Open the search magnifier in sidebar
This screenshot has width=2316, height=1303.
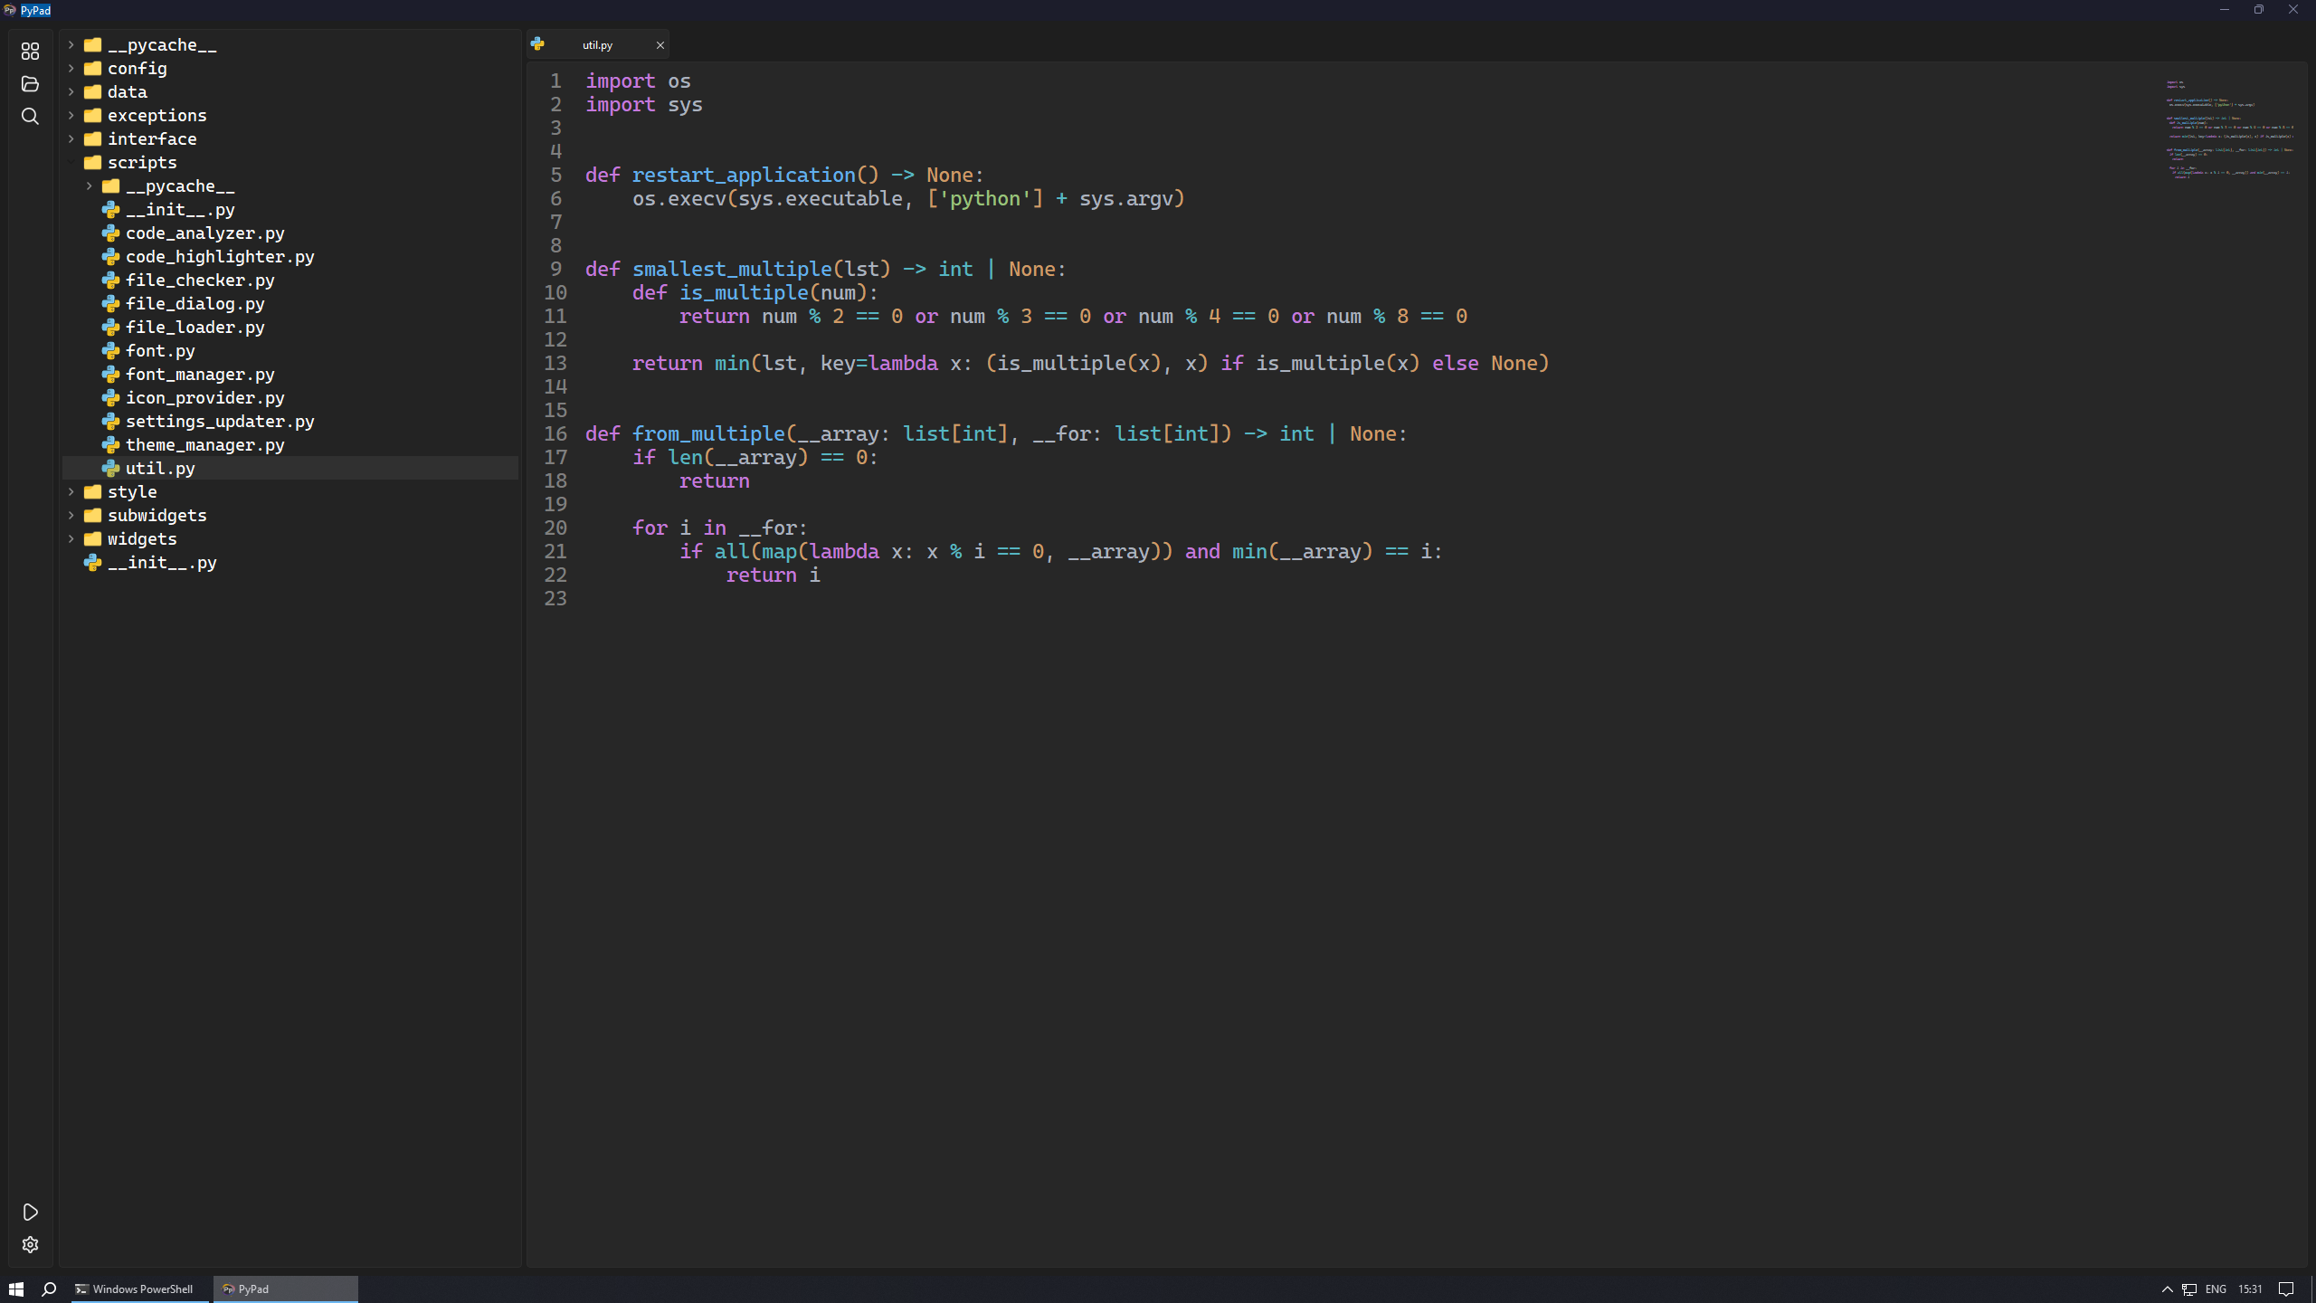[x=30, y=116]
